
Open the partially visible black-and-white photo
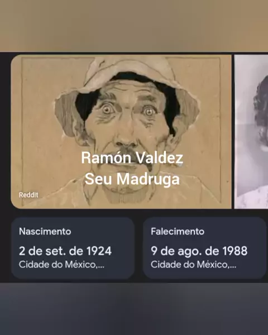(x=251, y=132)
